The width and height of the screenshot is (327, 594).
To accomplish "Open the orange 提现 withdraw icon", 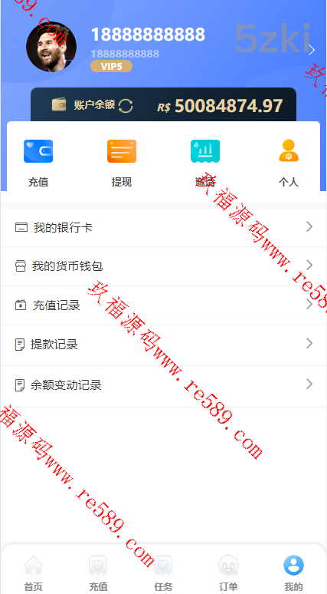I will (x=121, y=151).
